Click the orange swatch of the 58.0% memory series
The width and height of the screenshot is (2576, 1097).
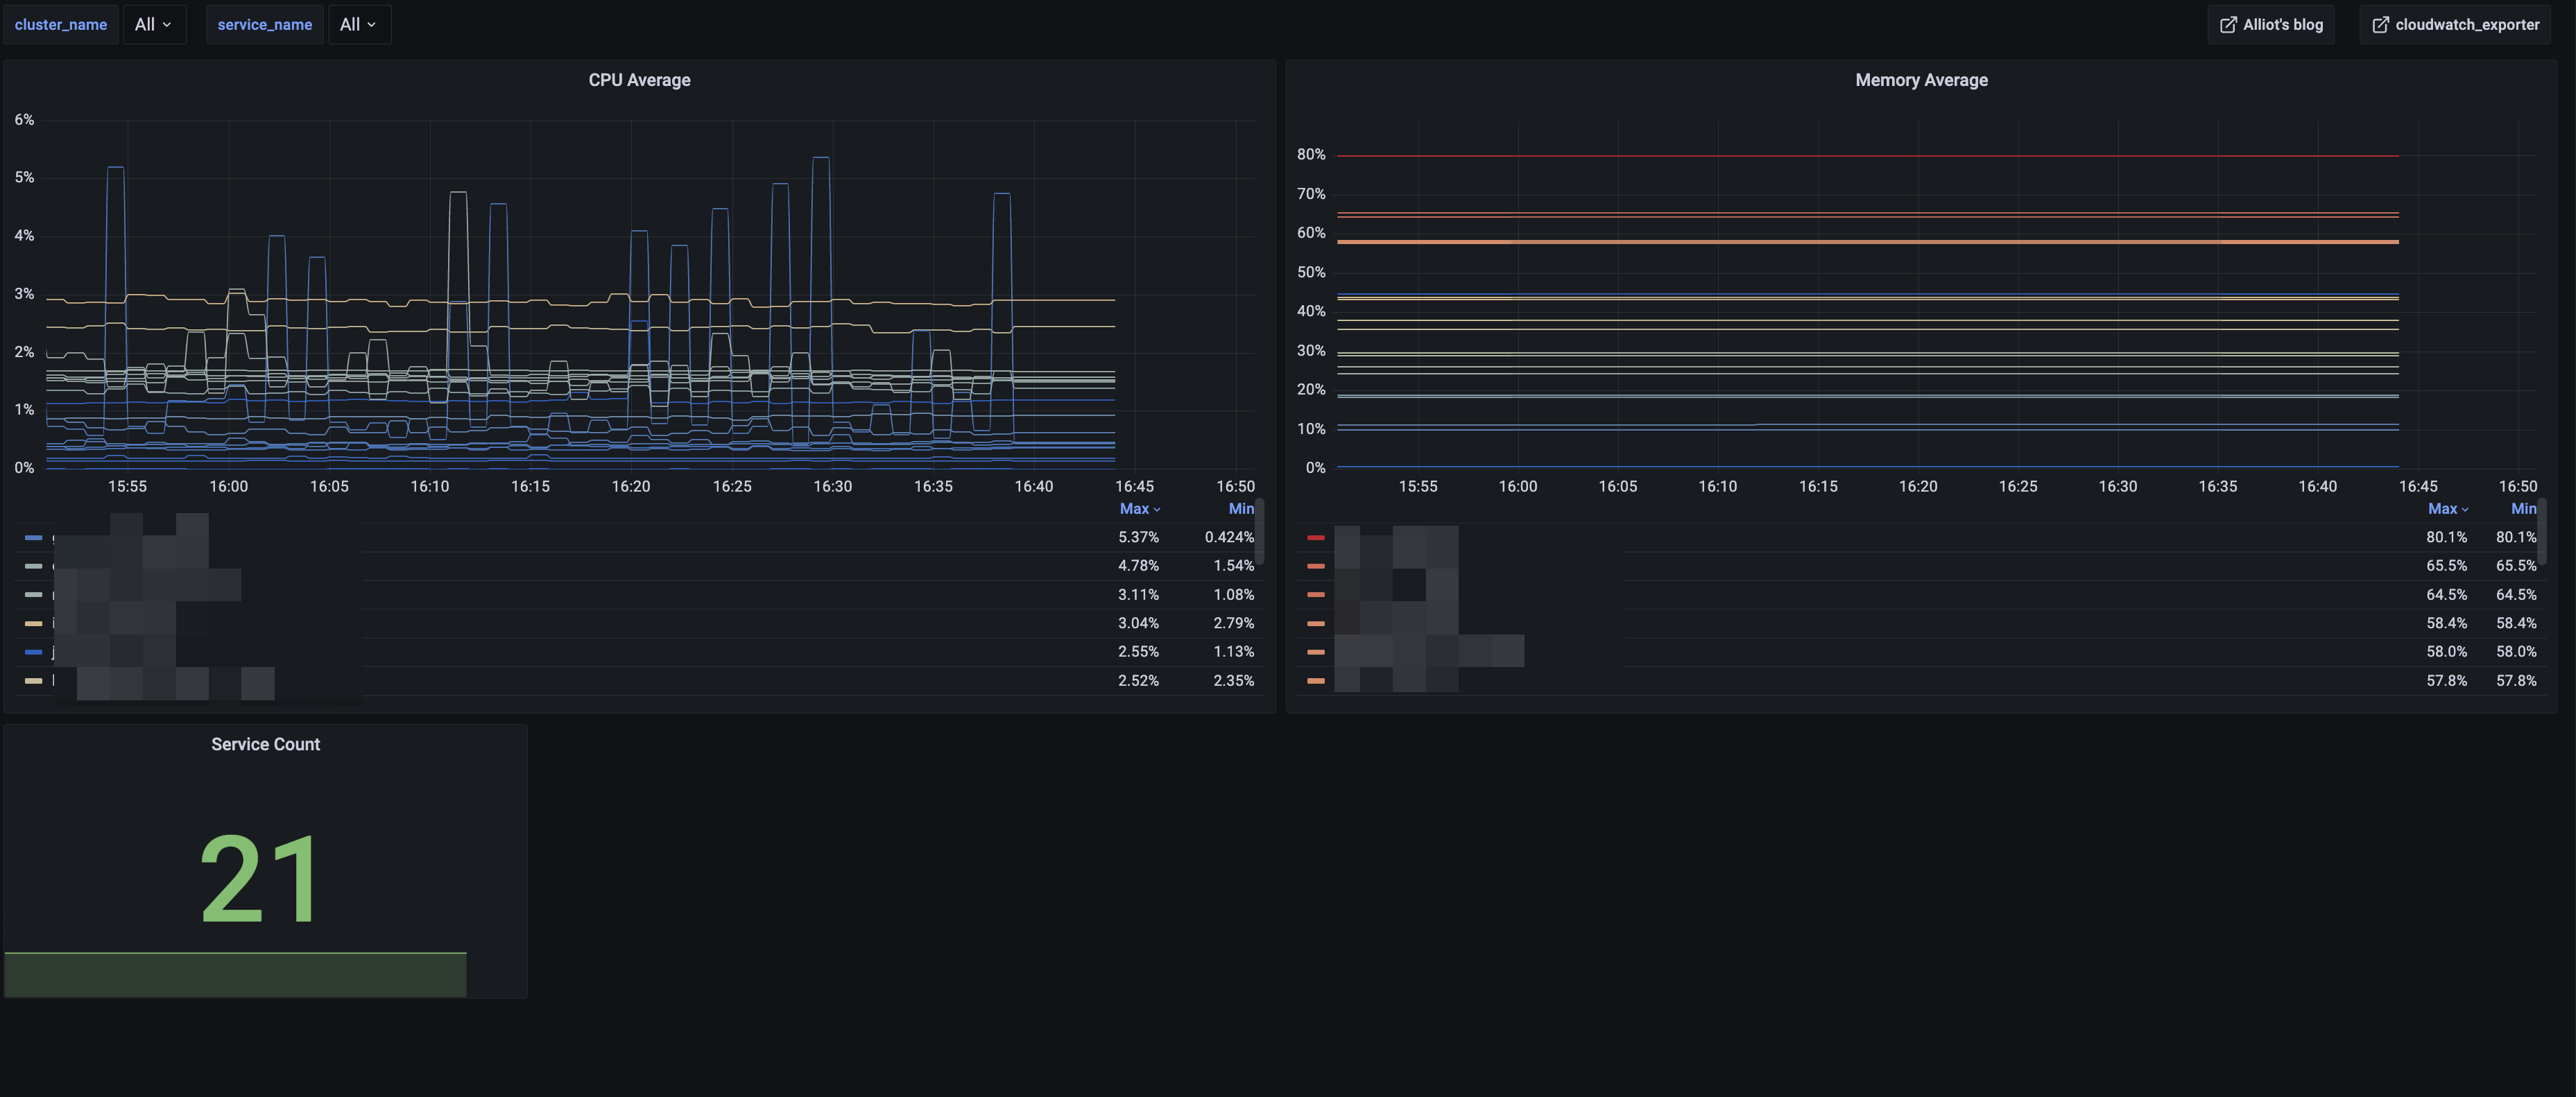[1316, 652]
